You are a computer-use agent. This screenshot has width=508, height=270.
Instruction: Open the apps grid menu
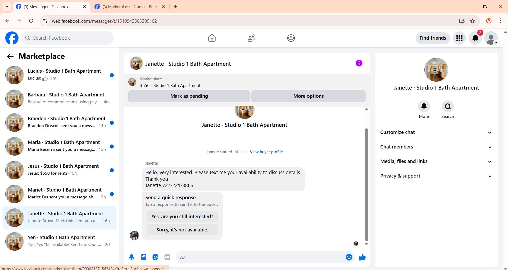coord(459,38)
